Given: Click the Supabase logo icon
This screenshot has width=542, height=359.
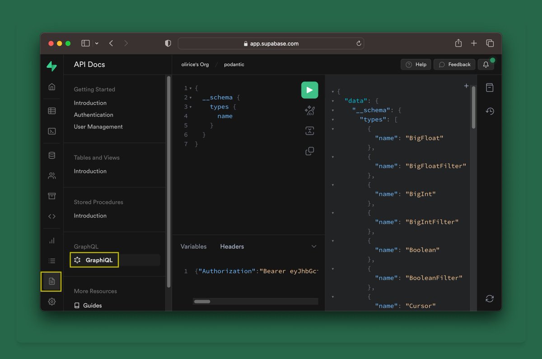Looking at the screenshot, I should [x=51, y=66].
